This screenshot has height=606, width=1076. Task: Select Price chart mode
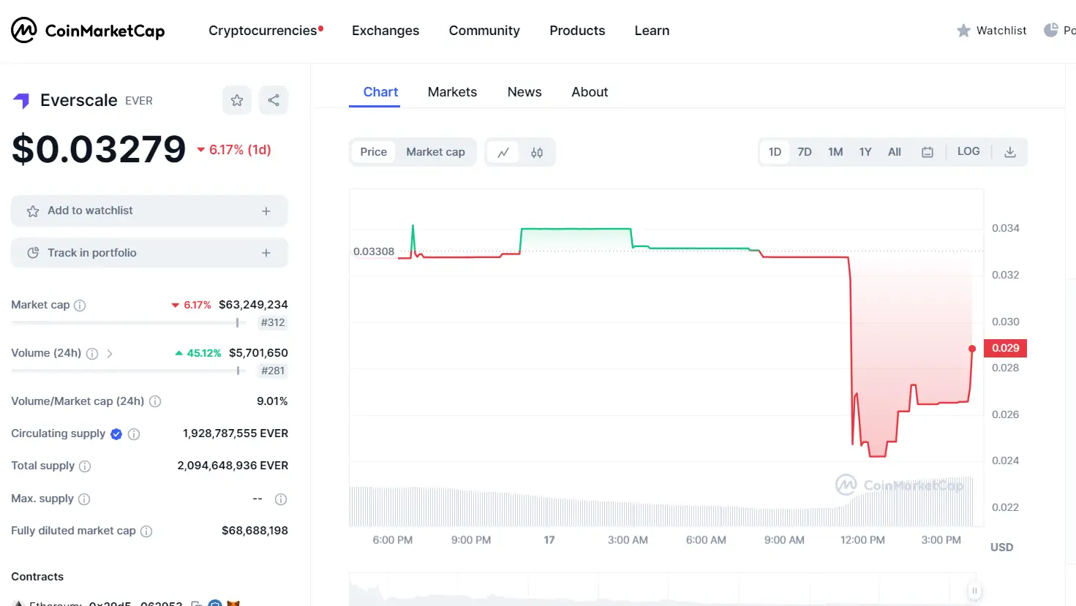point(373,152)
